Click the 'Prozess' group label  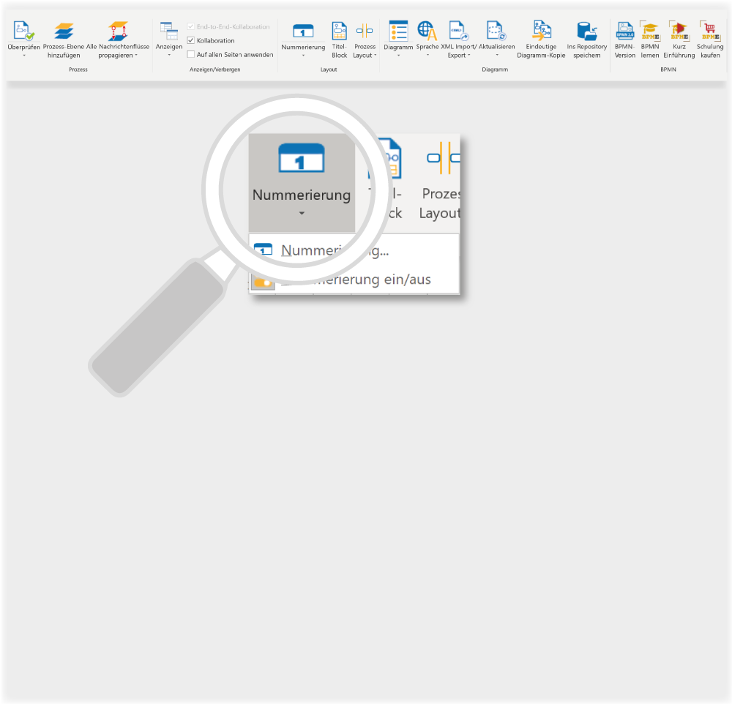pos(78,70)
